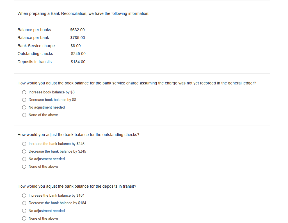
Task: Pick 'None of the above' for outstanding checks question
Action: click(x=24, y=166)
